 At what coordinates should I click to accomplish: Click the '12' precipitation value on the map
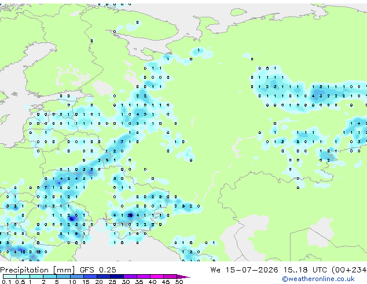(x=38, y=252)
